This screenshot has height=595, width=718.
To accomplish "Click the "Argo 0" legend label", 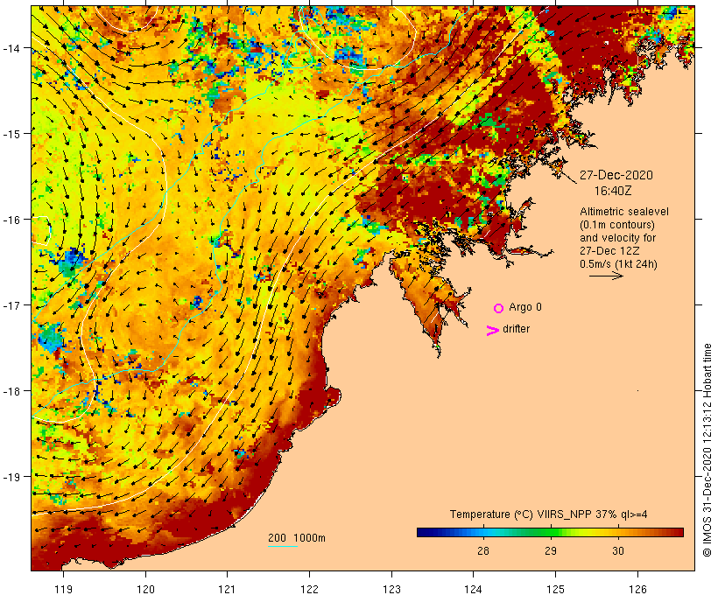I will (x=525, y=307).
